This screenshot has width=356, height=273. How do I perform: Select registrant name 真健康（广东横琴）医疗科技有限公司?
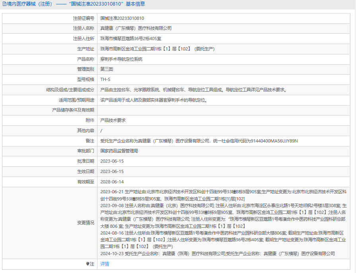[136, 28]
